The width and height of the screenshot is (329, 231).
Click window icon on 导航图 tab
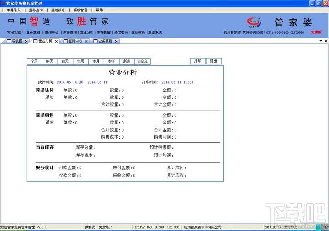pos(9,41)
